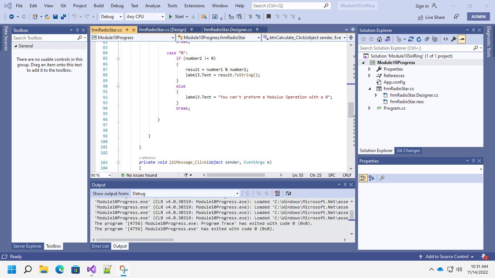
Task: Pin the frmRadioStar.Designer.cs tab
Action: [257, 30]
